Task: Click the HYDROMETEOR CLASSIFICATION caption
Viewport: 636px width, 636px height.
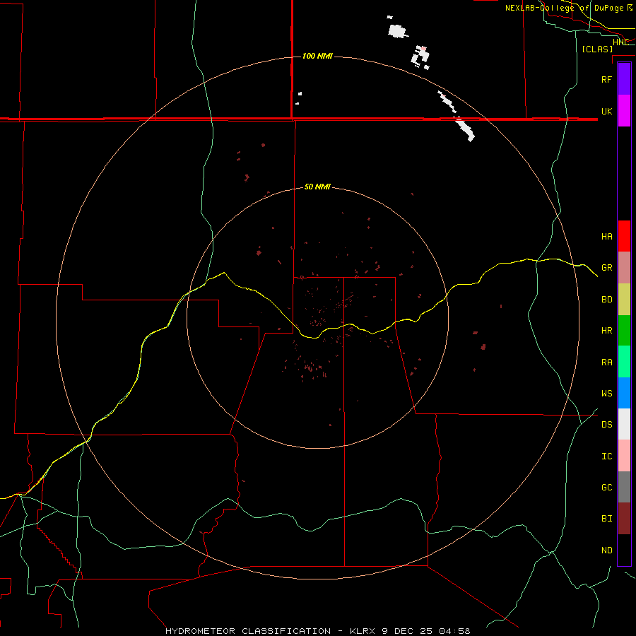Action: (x=248, y=631)
